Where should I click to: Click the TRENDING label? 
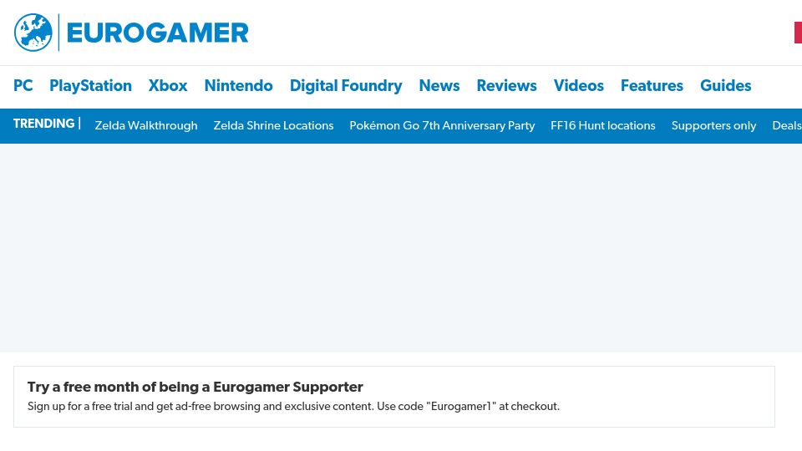coord(44,124)
